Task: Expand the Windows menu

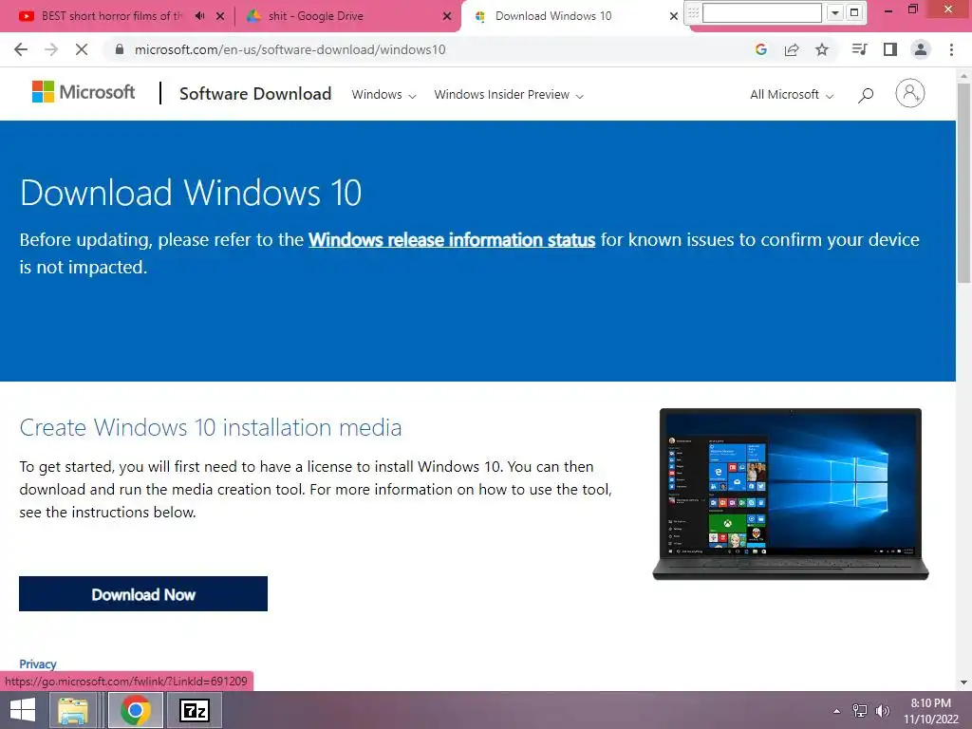Action: pyautogui.click(x=383, y=95)
